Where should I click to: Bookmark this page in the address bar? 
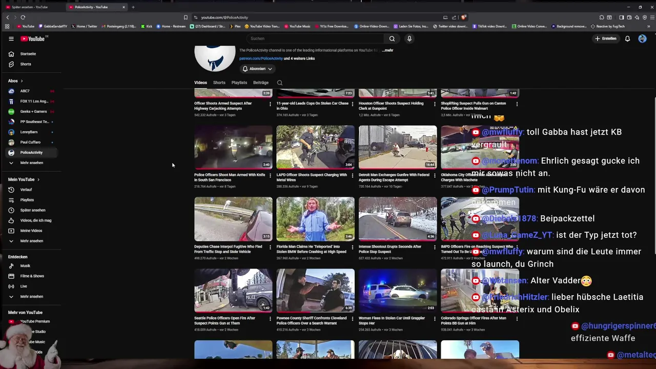[x=186, y=17]
